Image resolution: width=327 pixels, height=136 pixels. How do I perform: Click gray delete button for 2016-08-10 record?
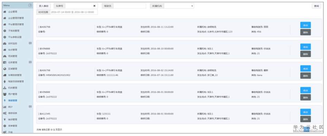pos(306,54)
